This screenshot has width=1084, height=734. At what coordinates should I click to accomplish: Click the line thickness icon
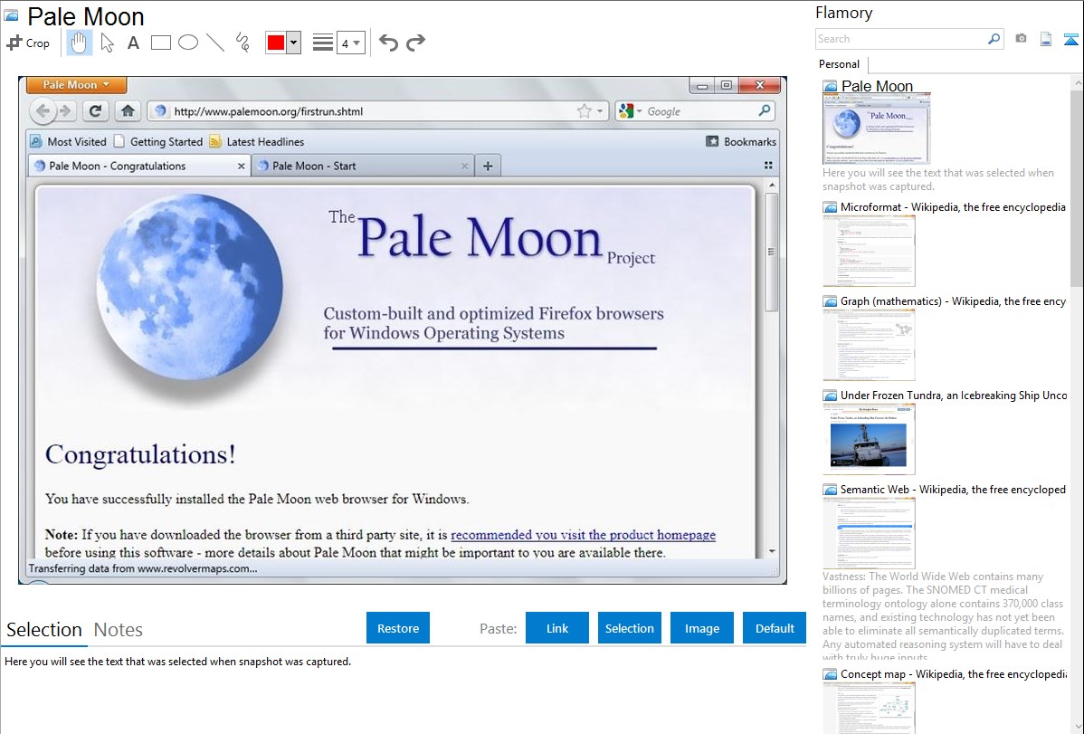click(x=323, y=43)
